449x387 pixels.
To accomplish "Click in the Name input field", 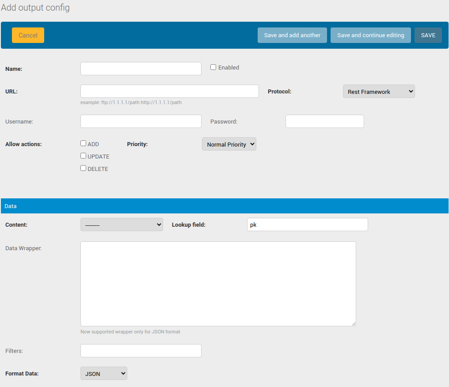I will point(141,69).
